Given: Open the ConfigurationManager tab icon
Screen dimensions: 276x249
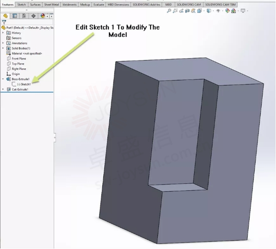Looking at the screenshot, I should 24,16.
